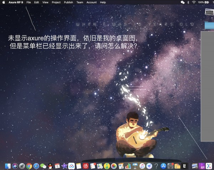Open QQ penguin icon in Dock

[50, 166]
